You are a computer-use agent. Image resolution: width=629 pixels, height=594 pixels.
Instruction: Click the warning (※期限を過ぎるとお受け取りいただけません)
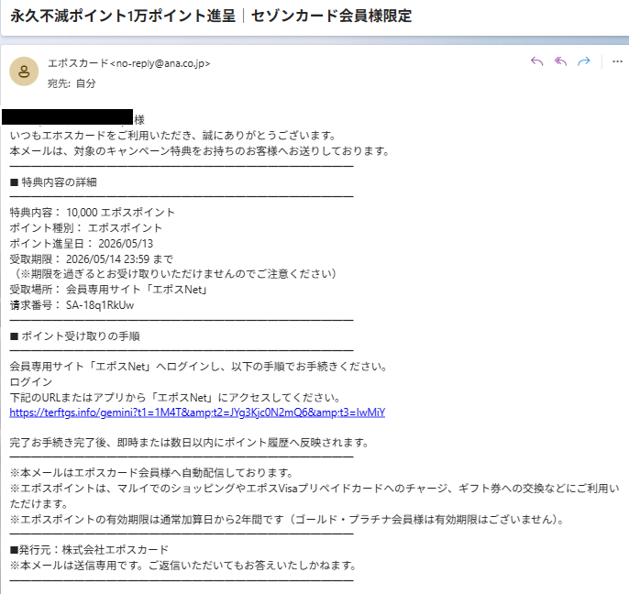point(173,274)
